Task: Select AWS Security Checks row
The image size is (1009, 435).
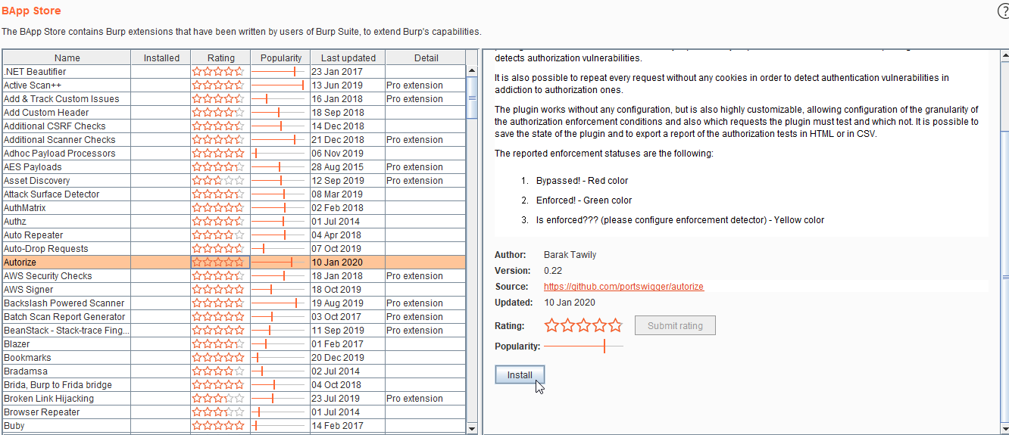Action: [233, 275]
